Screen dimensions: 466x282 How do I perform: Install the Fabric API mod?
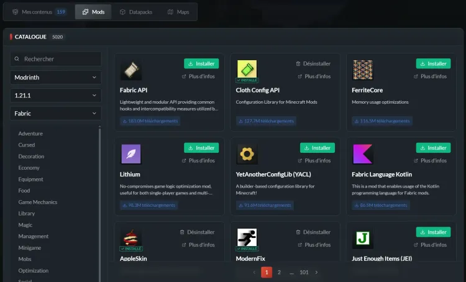(x=201, y=63)
